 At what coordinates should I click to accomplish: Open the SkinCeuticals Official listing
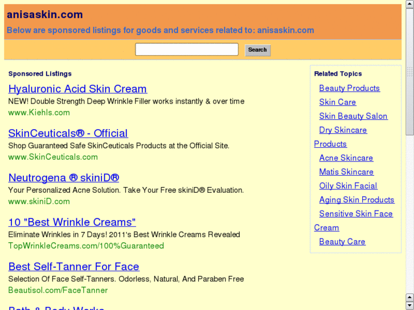[68, 133]
